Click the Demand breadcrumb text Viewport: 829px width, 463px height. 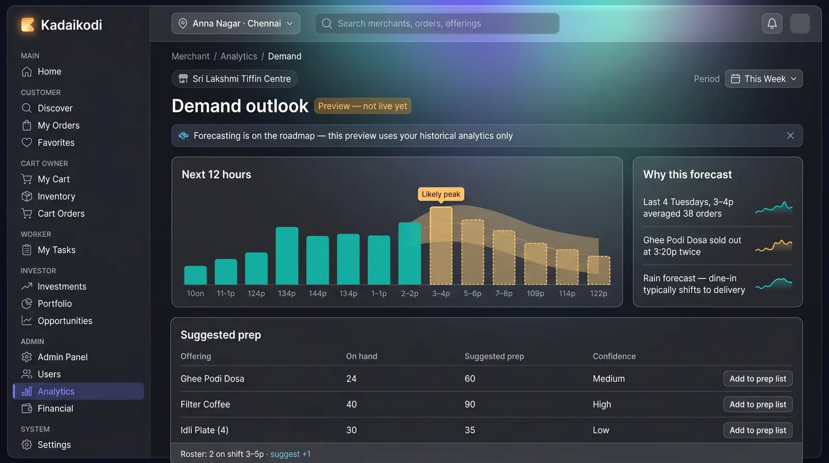[x=284, y=56]
